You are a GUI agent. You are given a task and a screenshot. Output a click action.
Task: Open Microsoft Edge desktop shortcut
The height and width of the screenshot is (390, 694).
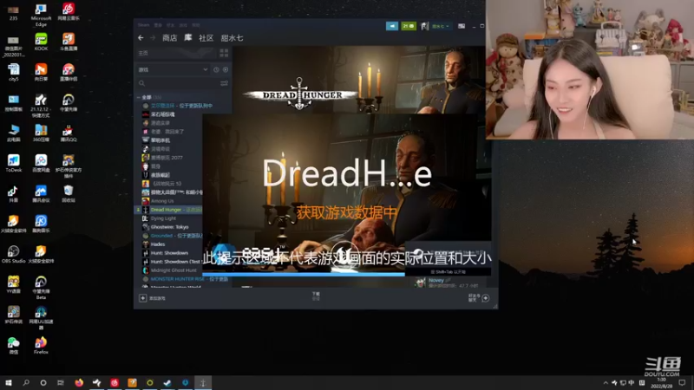tap(41, 15)
